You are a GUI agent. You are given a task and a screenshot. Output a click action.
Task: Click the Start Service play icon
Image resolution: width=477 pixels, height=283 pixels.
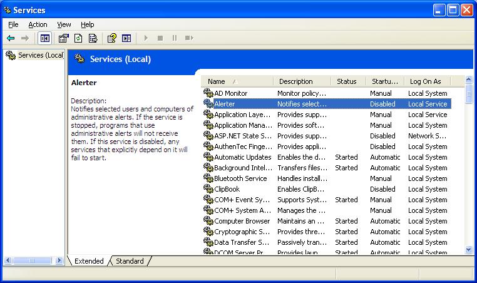coord(146,38)
